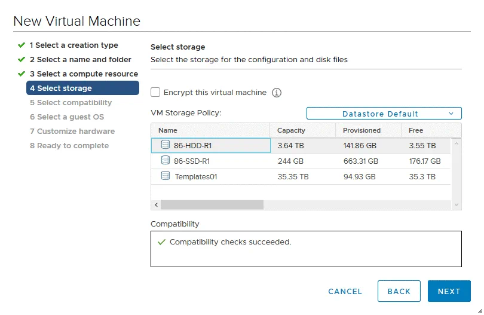Click the 86-SSD-R1 datastore icon
The height and width of the screenshot is (315, 484).
[166, 161]
